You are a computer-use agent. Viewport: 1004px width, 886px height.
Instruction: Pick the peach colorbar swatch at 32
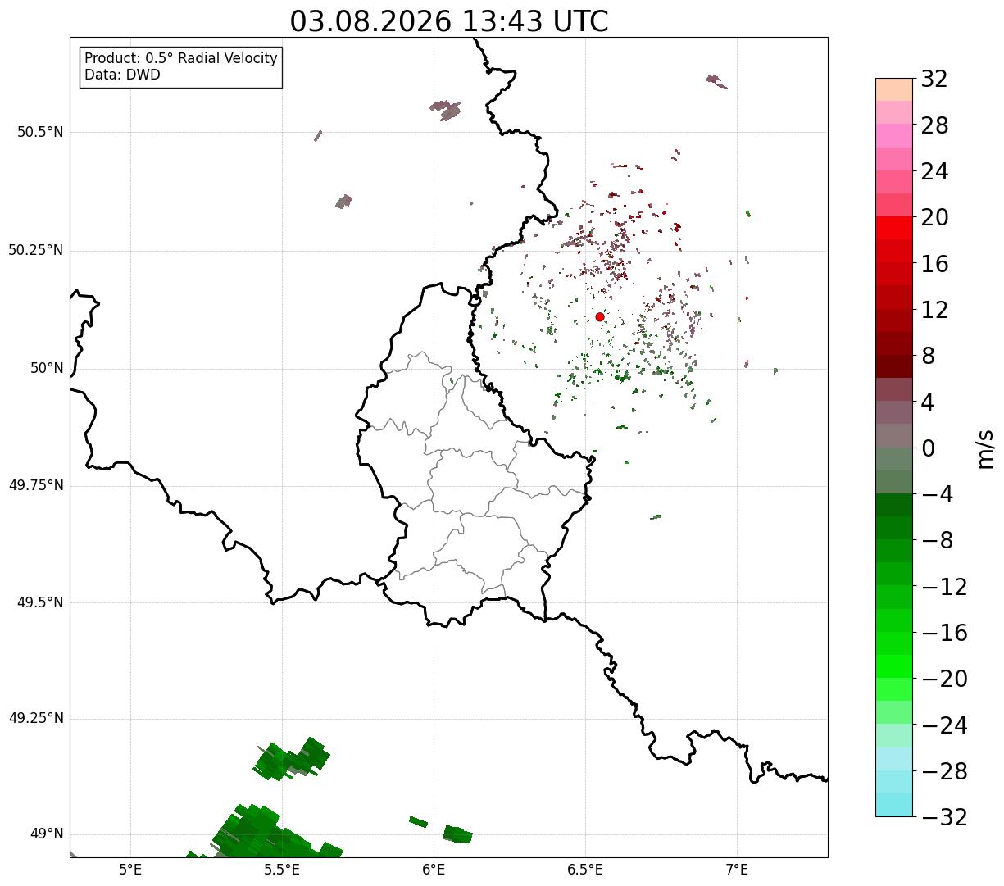(894, 89)
